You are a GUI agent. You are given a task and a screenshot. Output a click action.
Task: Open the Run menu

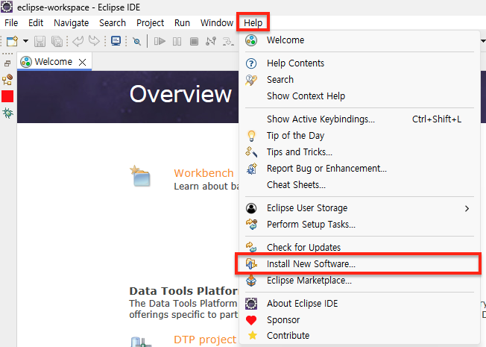coord(182,23)
